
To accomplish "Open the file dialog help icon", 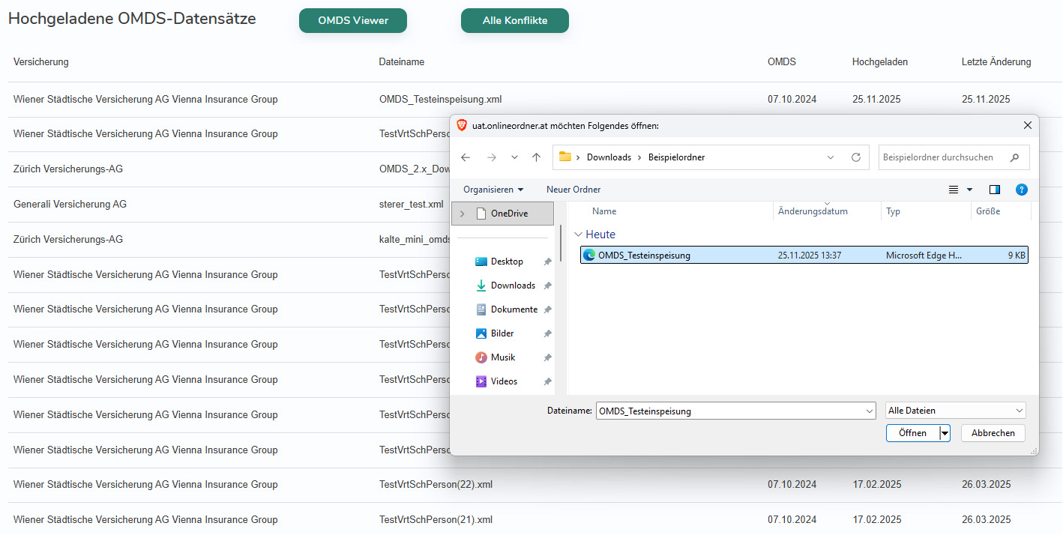I will pos(1021,190).
